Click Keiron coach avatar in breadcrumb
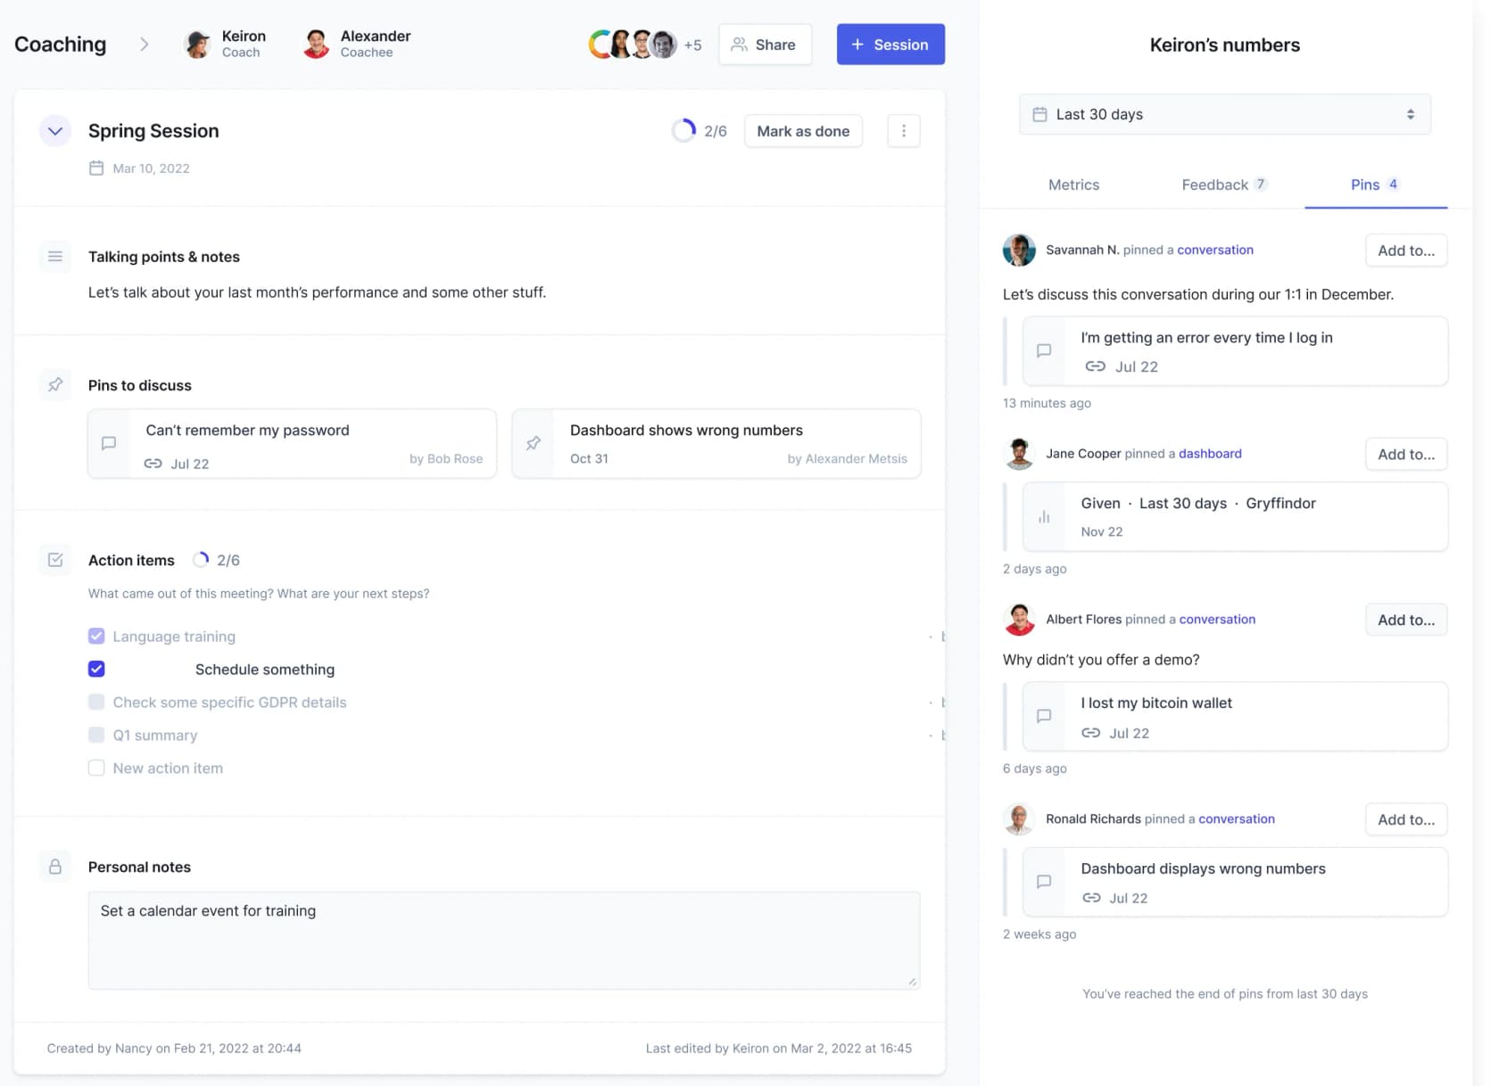1499x1086 pixels. 197,44
